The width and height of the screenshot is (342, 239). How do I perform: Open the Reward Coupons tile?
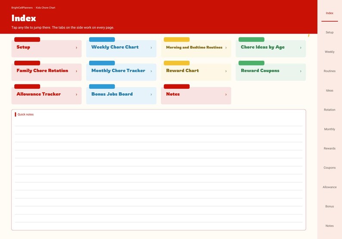point(270,72)
